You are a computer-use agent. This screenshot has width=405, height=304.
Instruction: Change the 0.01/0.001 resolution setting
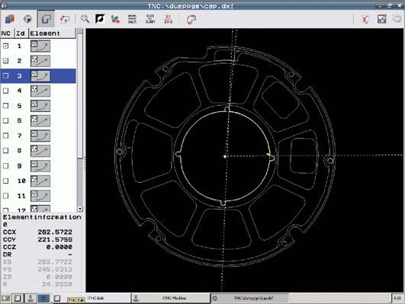(x=150, y=19)
